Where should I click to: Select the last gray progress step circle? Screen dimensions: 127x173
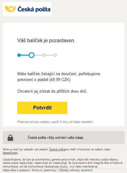click(x=55, y=55)
